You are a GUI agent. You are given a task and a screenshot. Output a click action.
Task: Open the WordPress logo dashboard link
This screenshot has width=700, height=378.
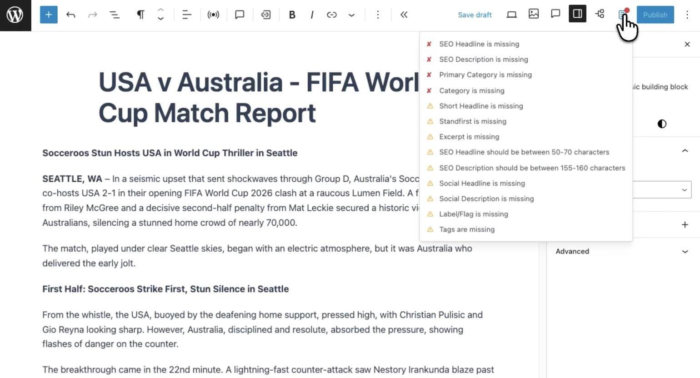[15, 15]
